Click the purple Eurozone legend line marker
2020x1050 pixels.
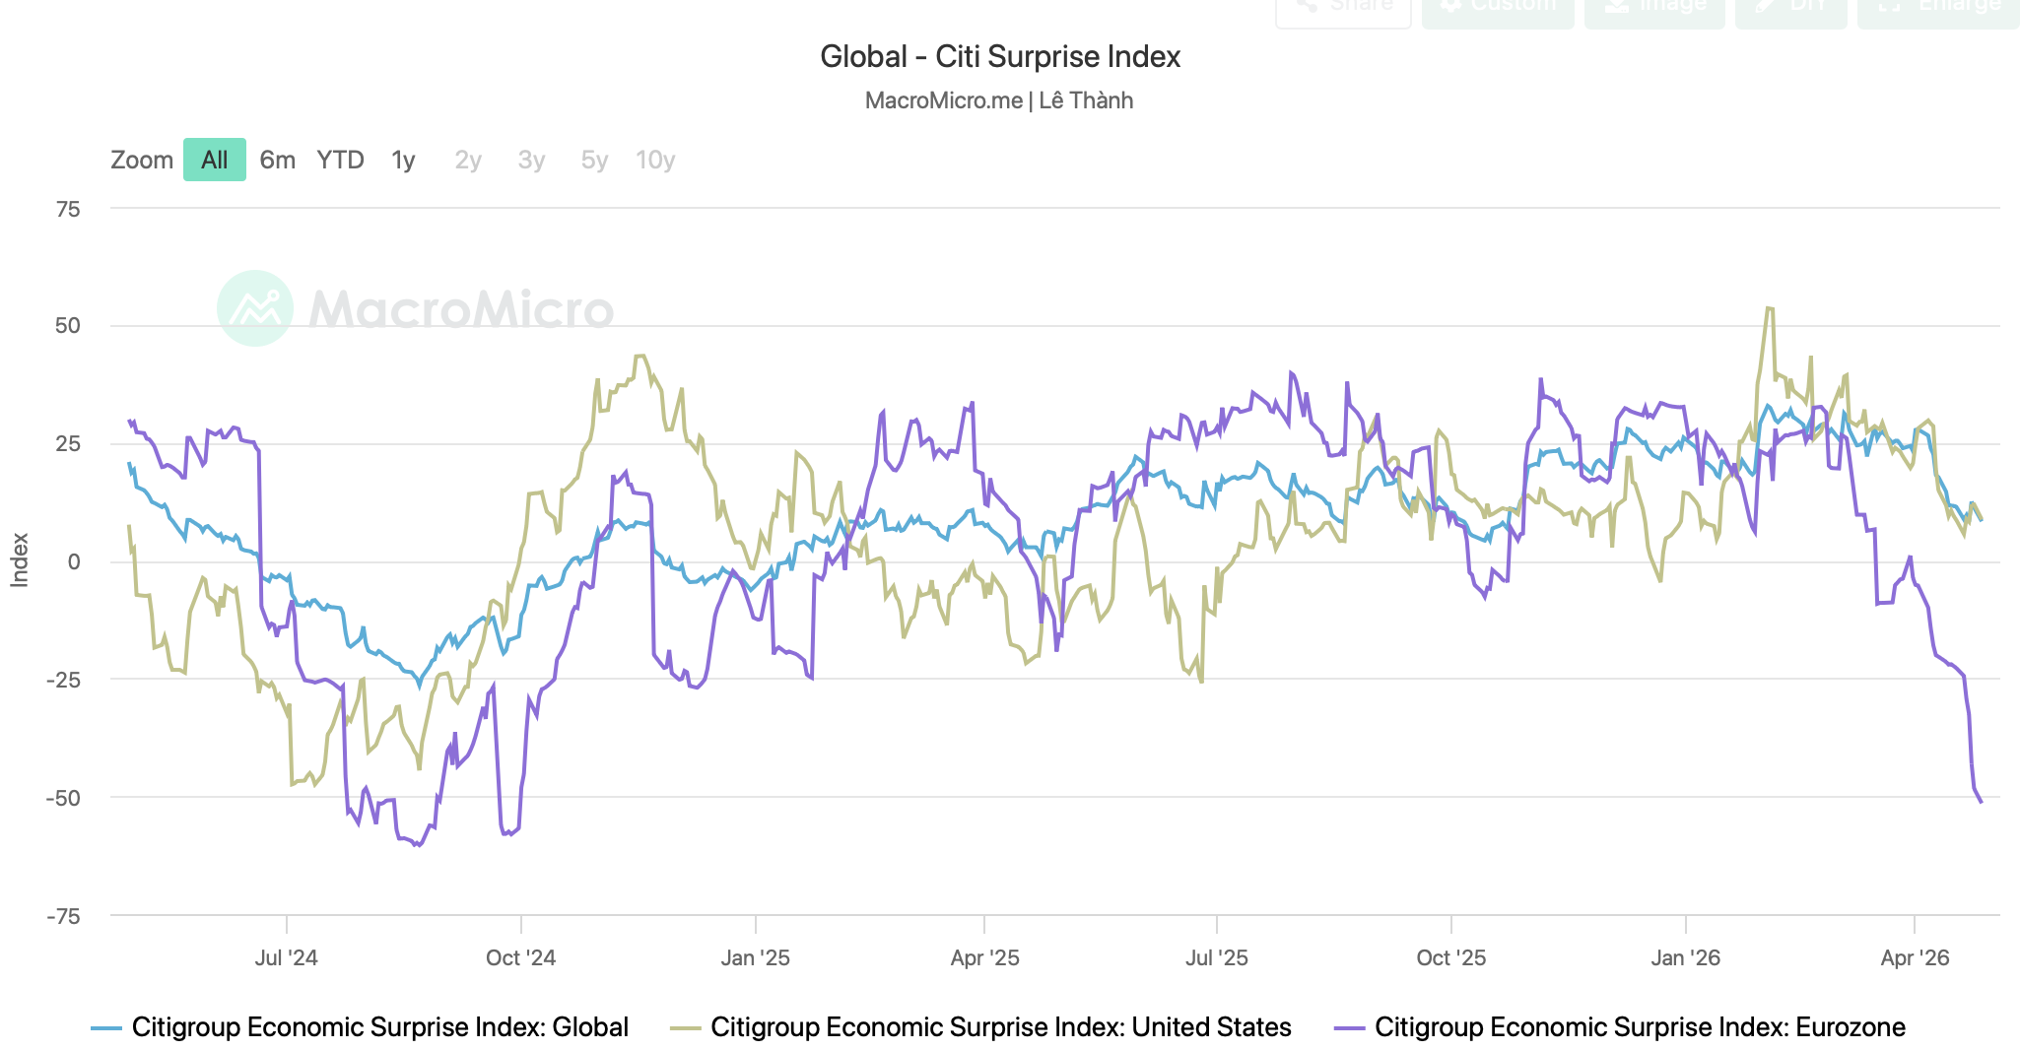click(x=1349, y=1028)
